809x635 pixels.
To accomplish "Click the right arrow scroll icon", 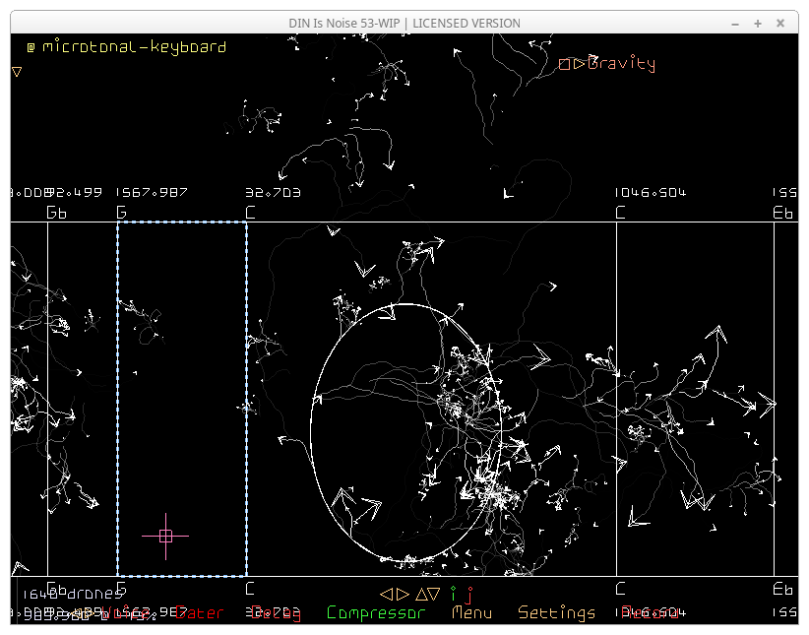I will pyautogui.click(x=403, y=594).
